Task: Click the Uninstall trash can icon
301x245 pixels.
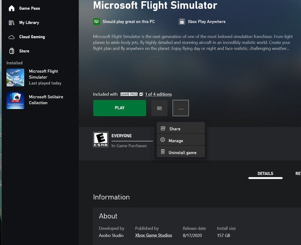Action: click(x=163, y=152)
